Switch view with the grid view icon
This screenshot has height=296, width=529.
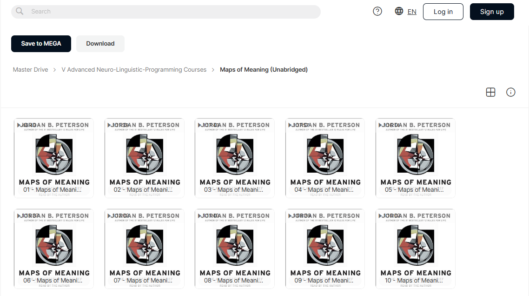click(490, 92)
